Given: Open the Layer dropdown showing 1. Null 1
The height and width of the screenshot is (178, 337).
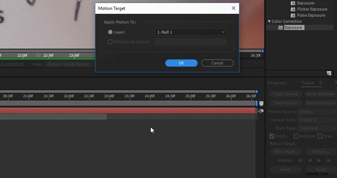Looking at the screenshot, I should [x=191, y=32].
